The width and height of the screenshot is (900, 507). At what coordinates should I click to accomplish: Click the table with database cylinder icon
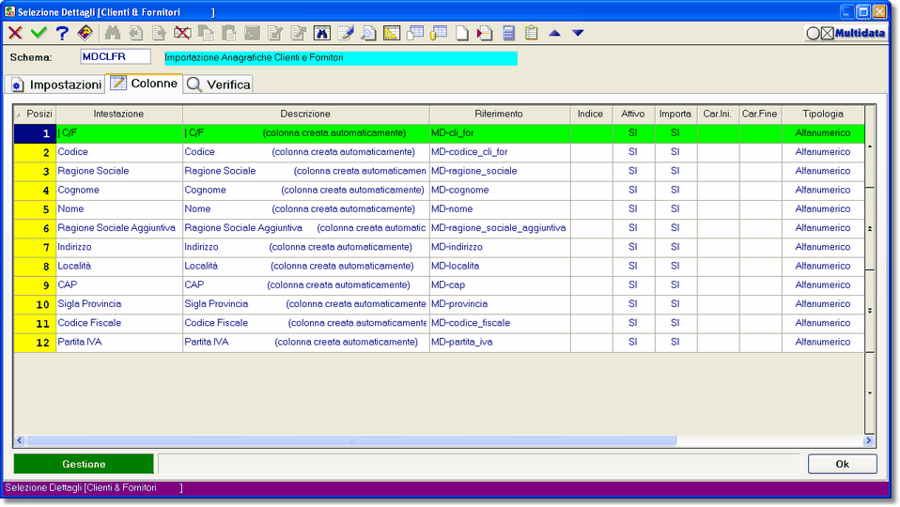(439, 33)
